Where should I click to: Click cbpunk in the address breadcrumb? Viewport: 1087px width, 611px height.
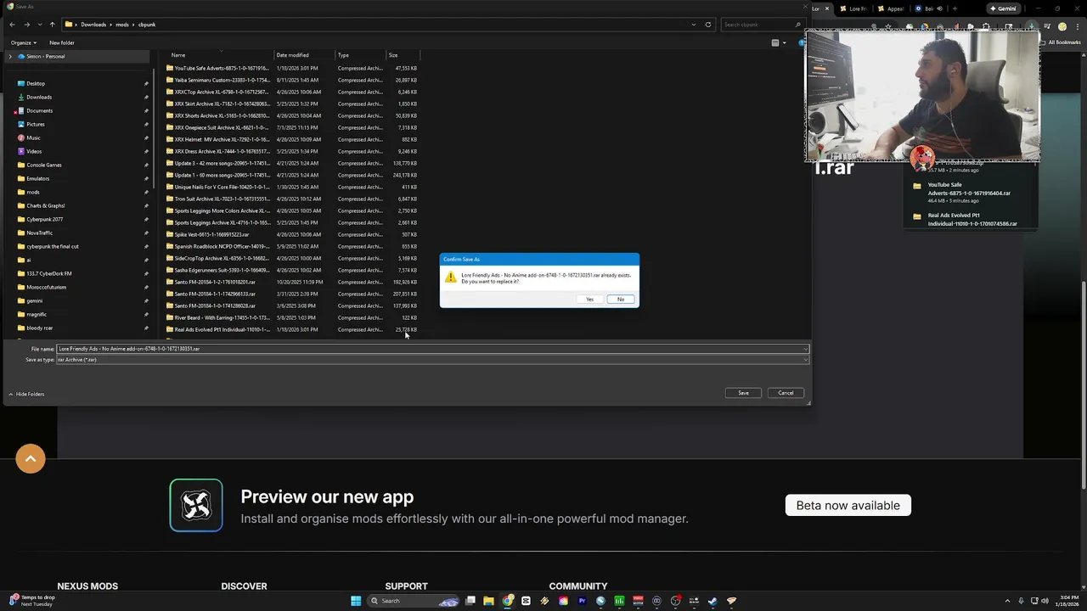click(147, 25)
